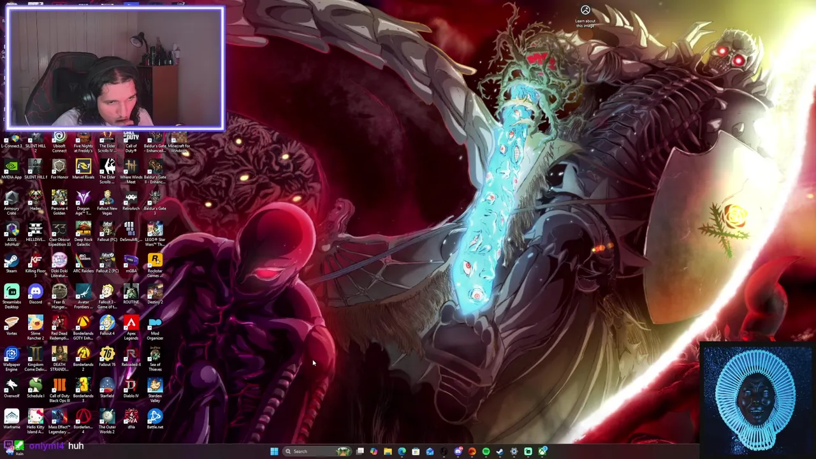Open For Honor desktop icon
The width and height of the screenshot is (816, 459).
[x=59, y=170]
